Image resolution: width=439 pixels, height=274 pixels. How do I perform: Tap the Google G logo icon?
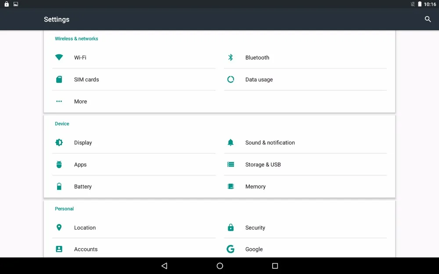[230, 249]
